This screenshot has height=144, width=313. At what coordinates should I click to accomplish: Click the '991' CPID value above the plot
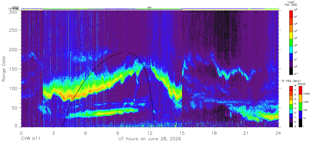[x=150, y=7]
